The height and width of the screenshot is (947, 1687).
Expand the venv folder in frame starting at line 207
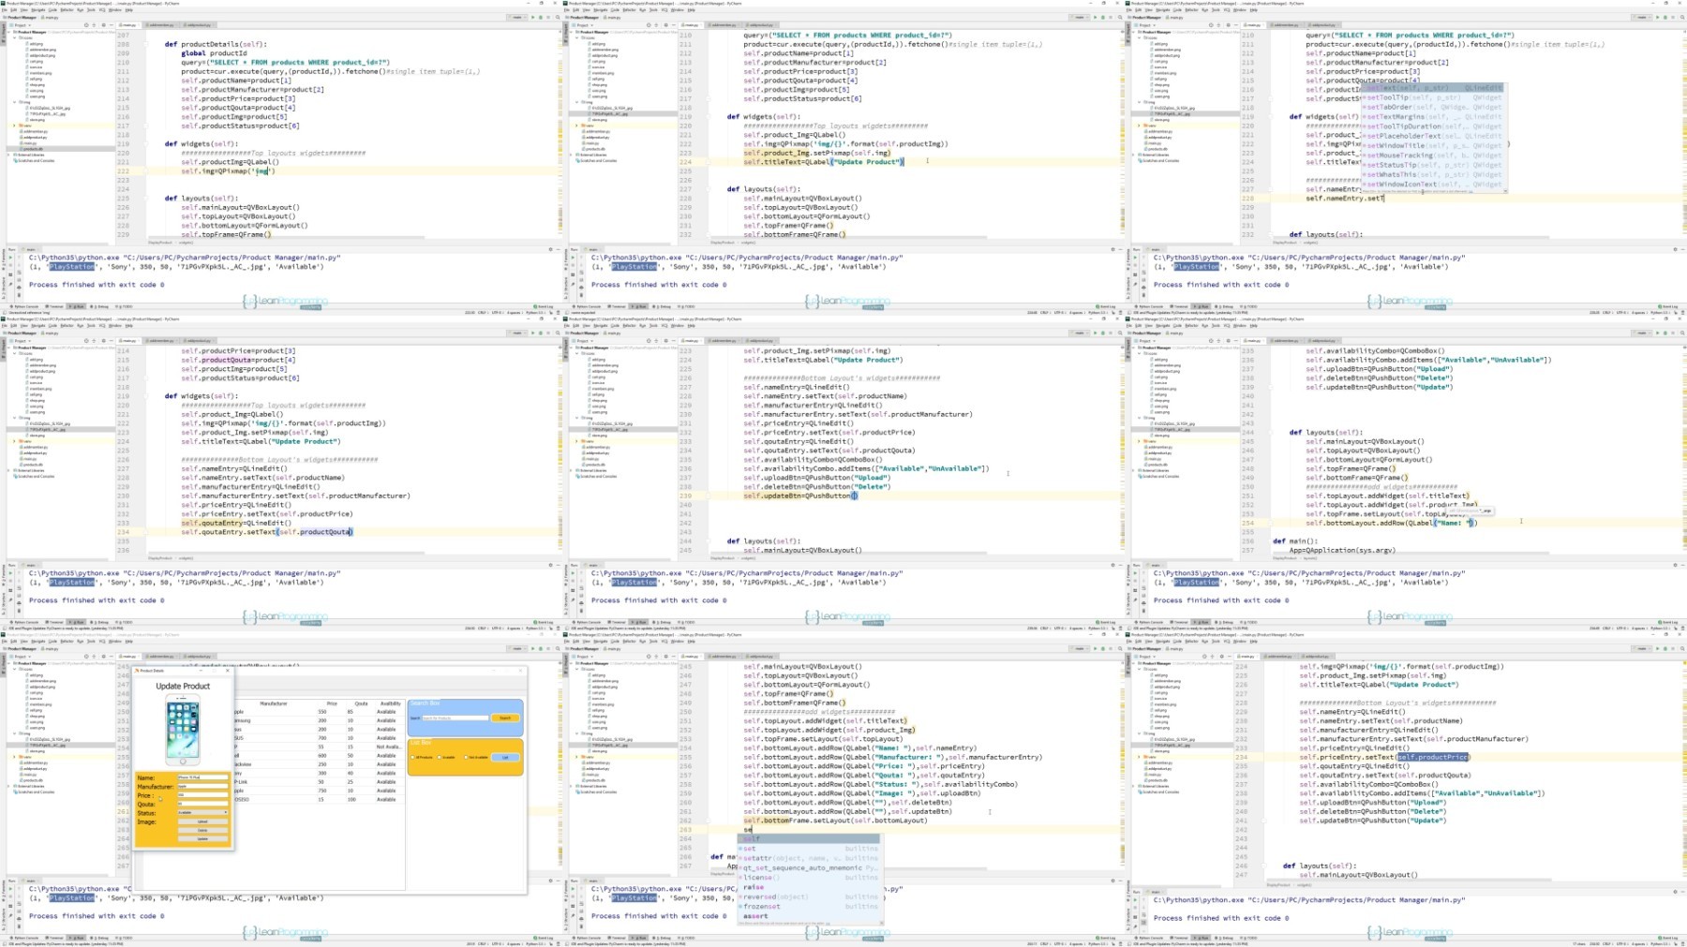click(x=14, y=126)
